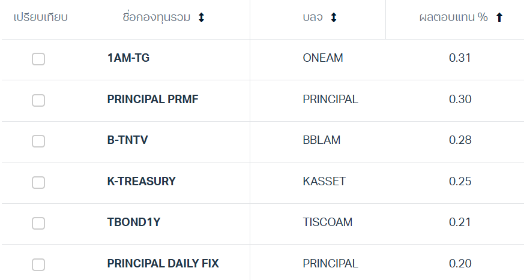524x280 pixels.
Task: Open the 1AM-TG fund link
Action: (x=128, y=58)
